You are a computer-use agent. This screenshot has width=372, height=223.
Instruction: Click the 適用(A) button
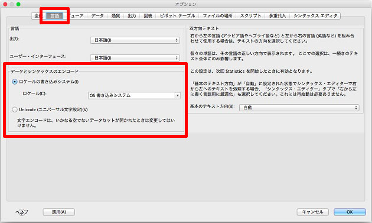pyautogui.click(x=59, y=212)
